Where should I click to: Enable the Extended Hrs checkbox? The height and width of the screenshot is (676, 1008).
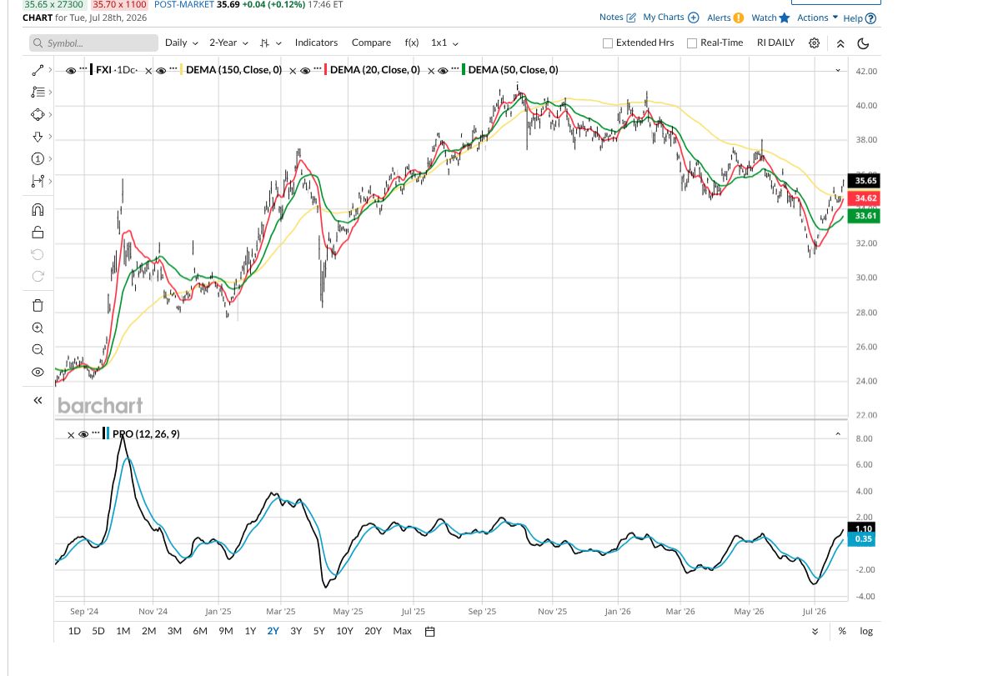click(x=608, y=43)
